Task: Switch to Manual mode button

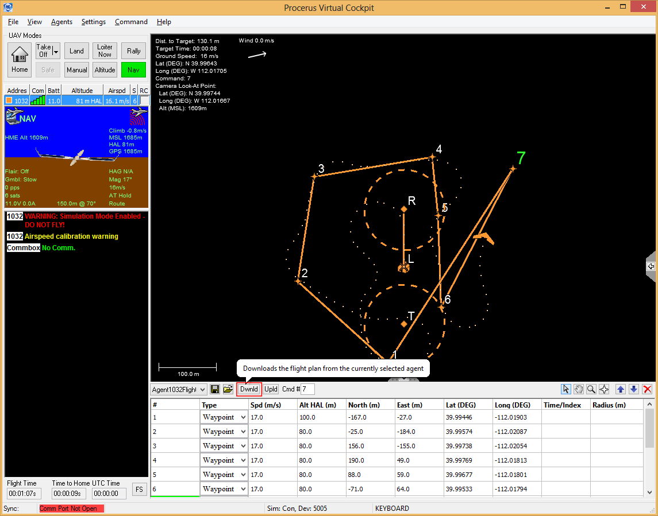Action: [76, 70]
